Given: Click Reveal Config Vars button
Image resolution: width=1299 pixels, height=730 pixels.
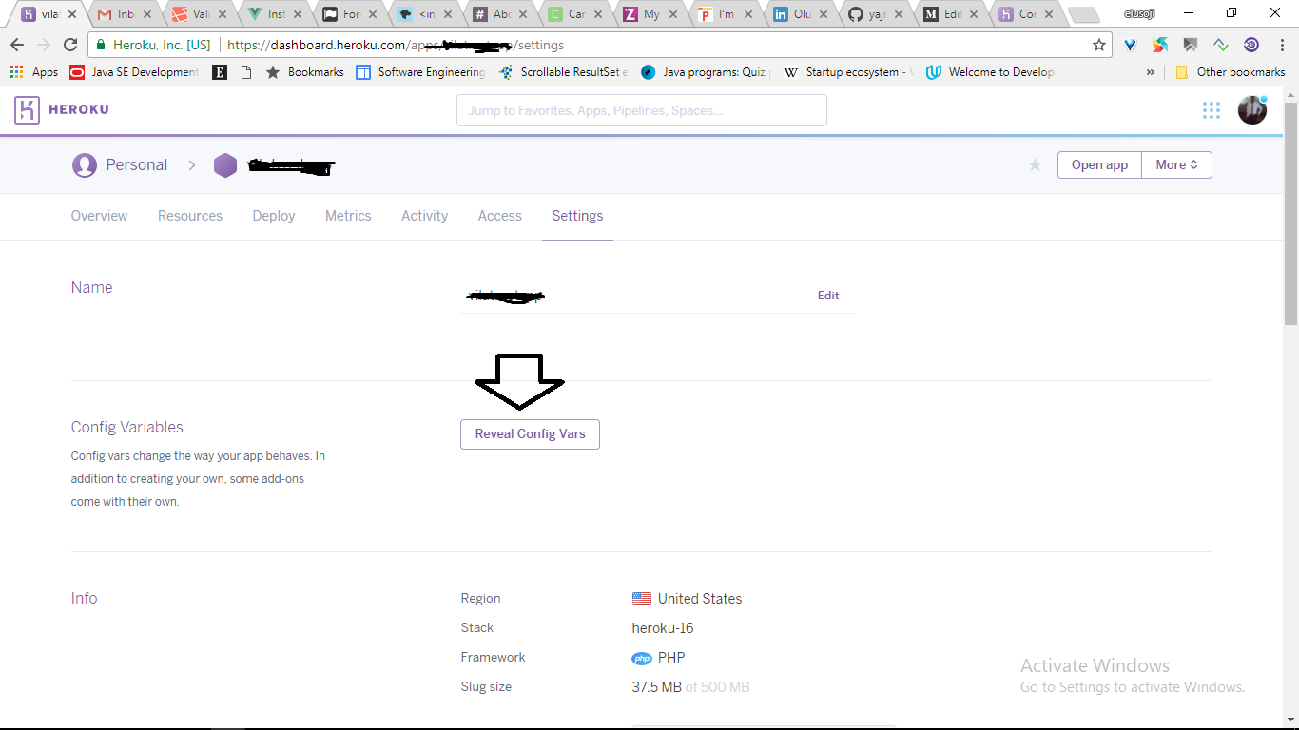Looking at the screenshot, I should 530,434.
